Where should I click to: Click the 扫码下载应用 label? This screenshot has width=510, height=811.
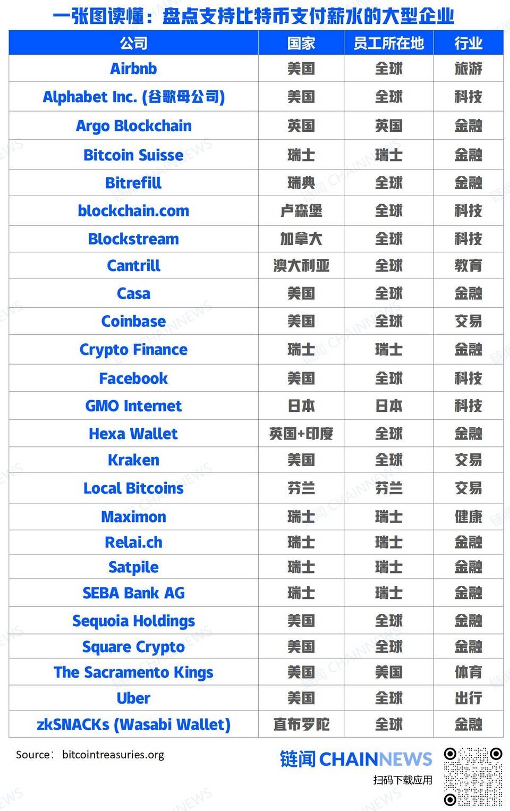[403, 780]
